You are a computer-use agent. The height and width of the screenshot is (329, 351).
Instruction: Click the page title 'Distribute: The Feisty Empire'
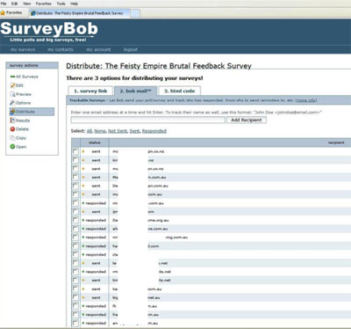[x=159, y=66]
